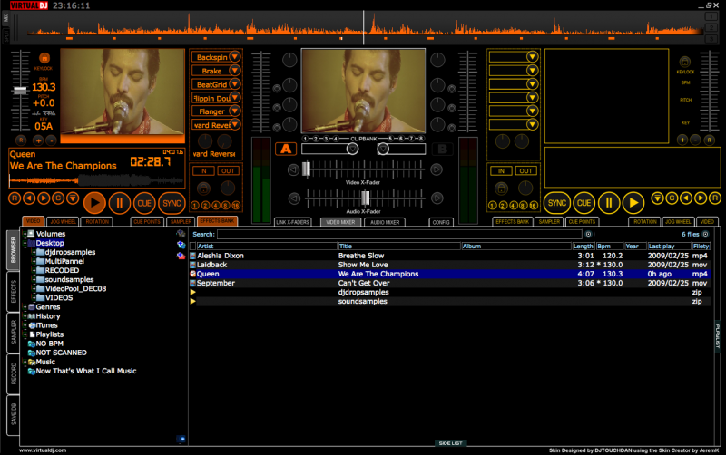The width and height of the screenshot is (726, 455).
Task: Click left deck previous-arrow transport icon
Action: pyautogui.click(x=29, y=198)
